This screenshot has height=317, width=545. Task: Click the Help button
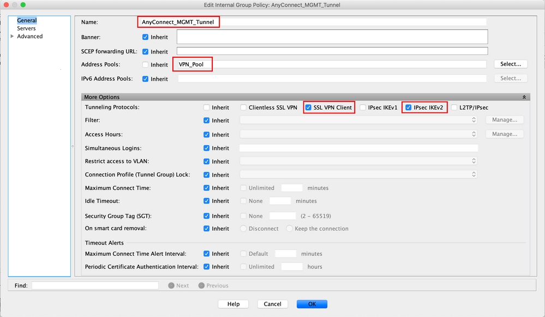coord(233,304)
